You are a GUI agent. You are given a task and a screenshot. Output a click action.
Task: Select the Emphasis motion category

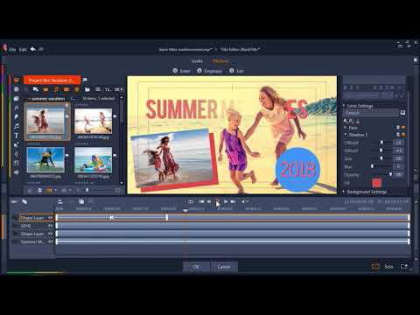210,71
